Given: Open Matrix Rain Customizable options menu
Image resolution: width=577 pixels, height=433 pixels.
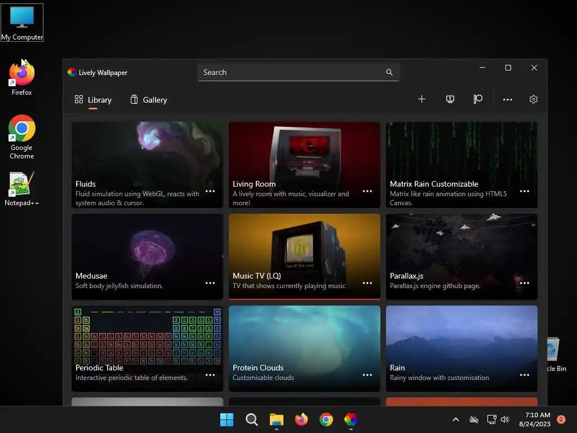Looking at the screenshot, I should click(x=525, y=191).
